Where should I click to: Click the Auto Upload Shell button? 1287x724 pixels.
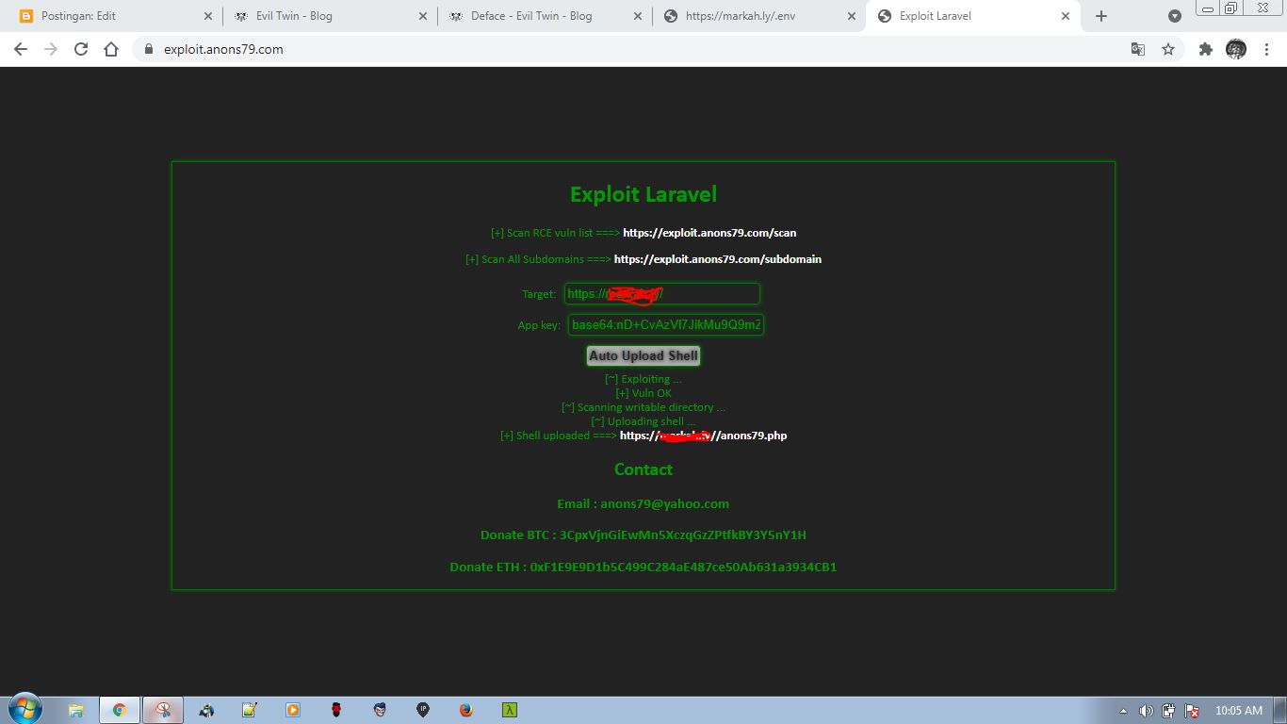643,355
